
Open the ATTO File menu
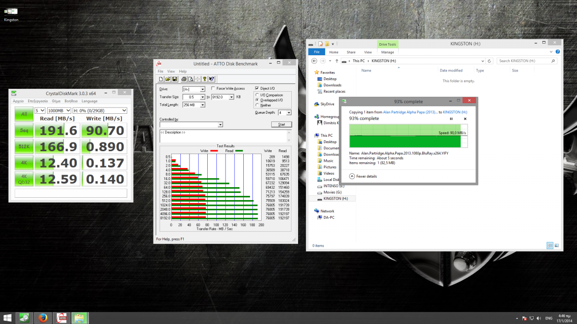pos(161,71)
